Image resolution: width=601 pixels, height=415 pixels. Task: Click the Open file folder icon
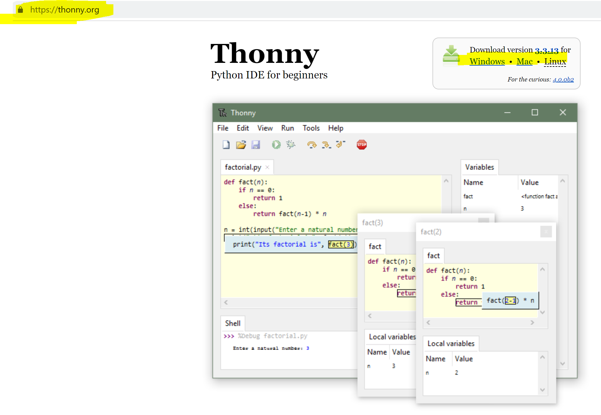pos(241,145)
